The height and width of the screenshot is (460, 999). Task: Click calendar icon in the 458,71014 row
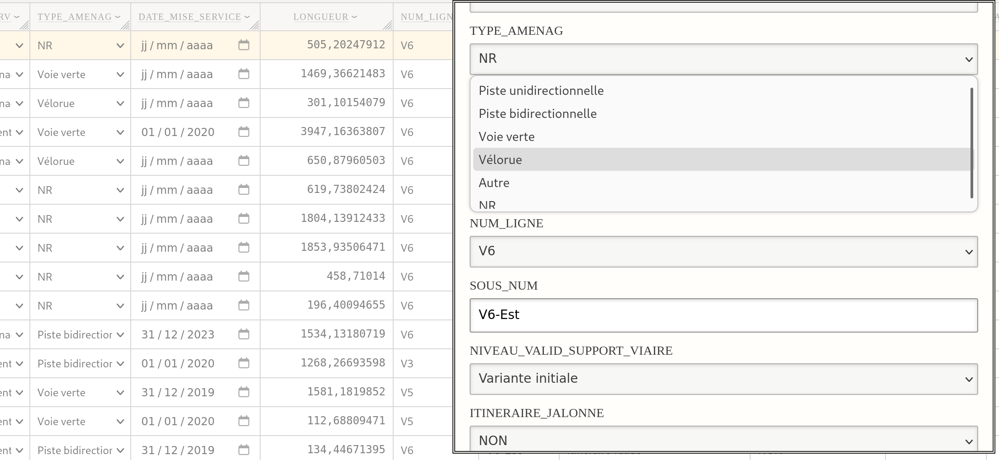(x=244, y=277)
